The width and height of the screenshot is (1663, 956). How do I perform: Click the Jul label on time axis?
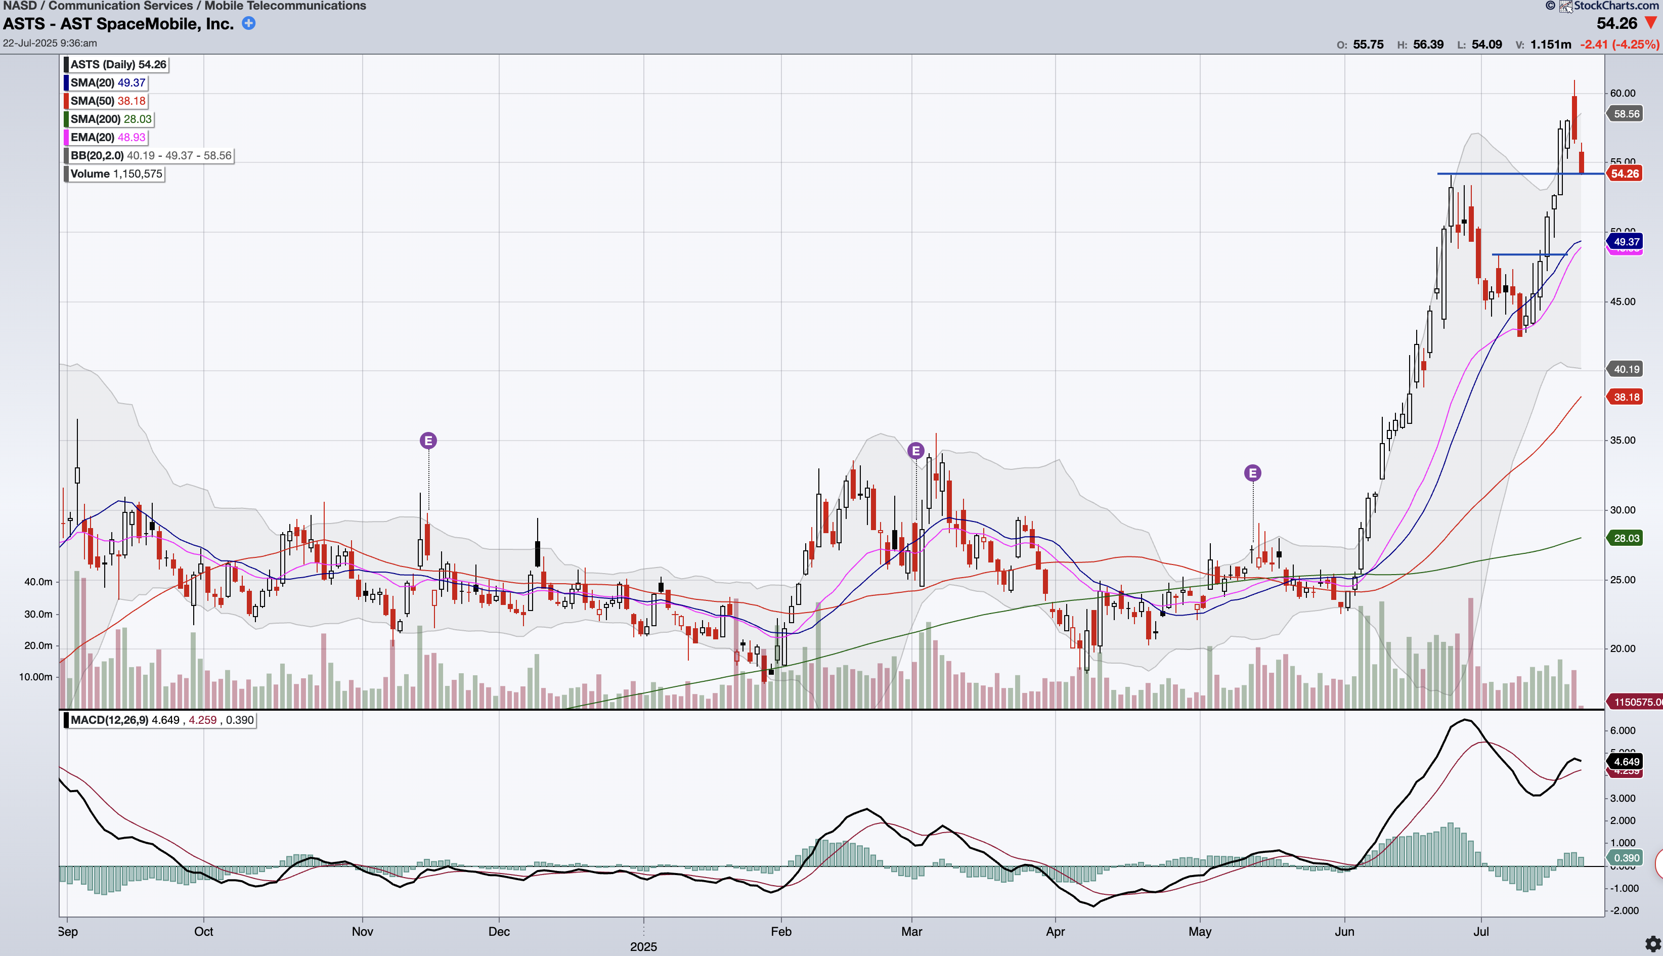[1480, 931]
